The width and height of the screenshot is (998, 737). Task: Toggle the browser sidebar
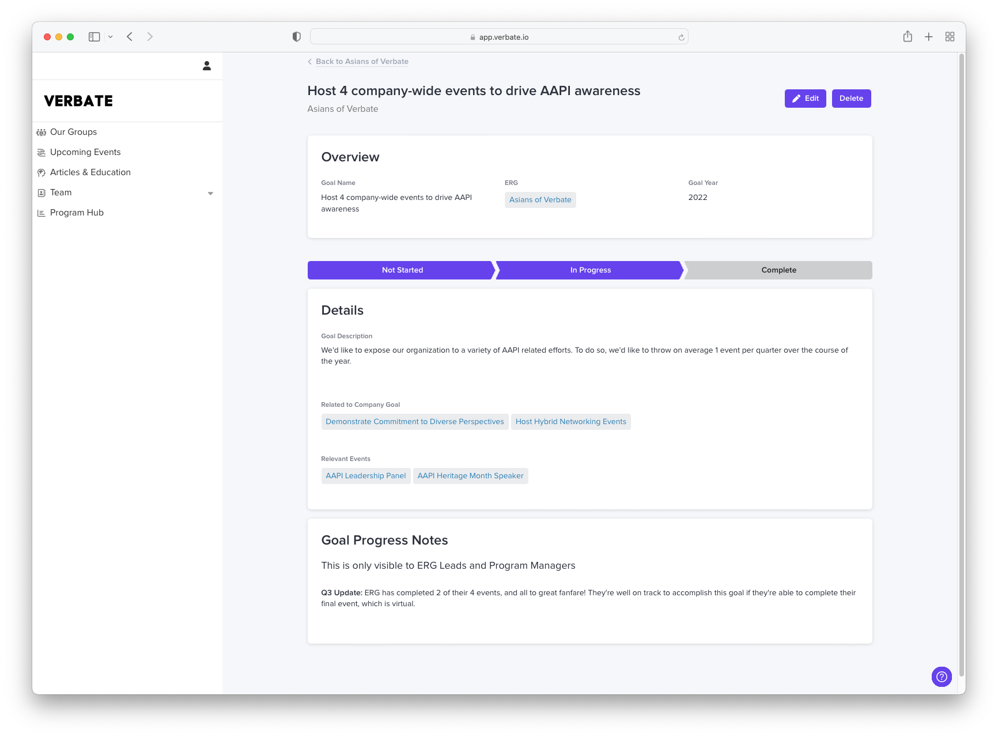coord(94,36)
